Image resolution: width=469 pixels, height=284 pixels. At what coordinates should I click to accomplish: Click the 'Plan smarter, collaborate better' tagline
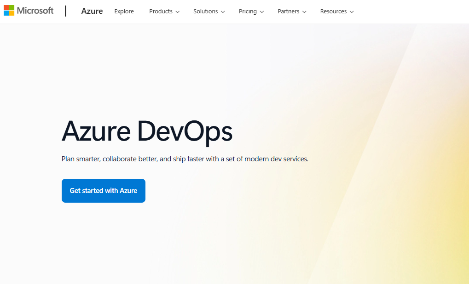point(185,159)
